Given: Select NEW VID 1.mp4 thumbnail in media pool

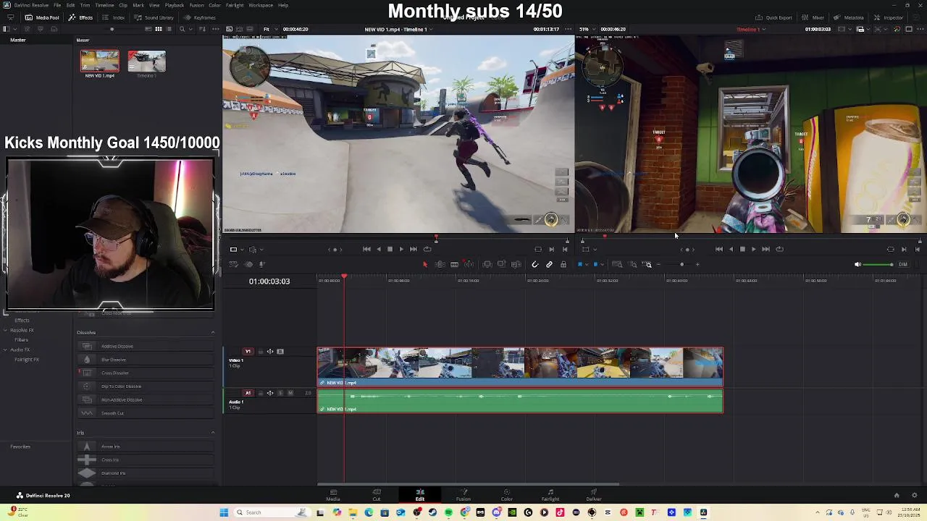Looking at the screenshot, I should pyautogui.click(x=99, y=62).
